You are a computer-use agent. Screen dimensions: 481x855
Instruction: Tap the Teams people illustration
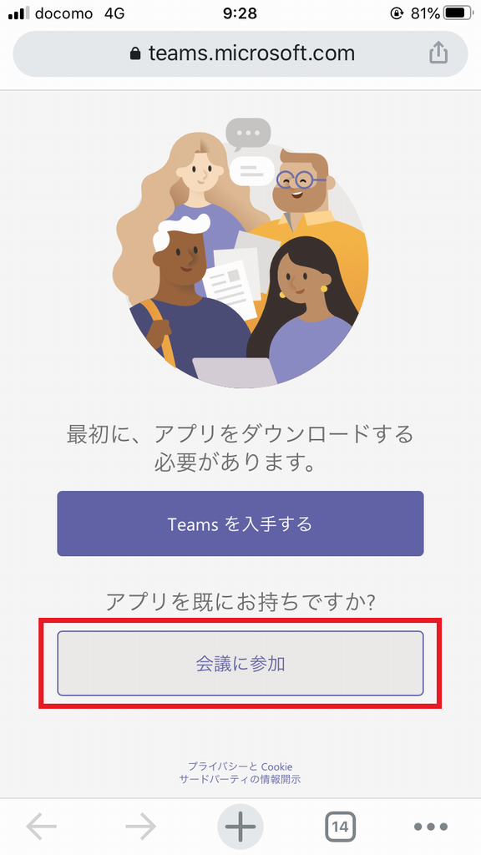click(240, 251)
